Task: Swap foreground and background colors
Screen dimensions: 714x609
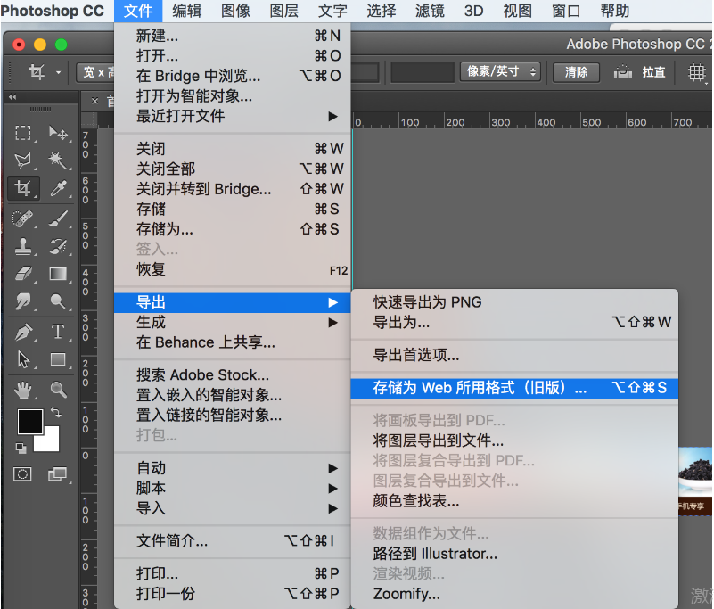Action: [x=56, y=412]
